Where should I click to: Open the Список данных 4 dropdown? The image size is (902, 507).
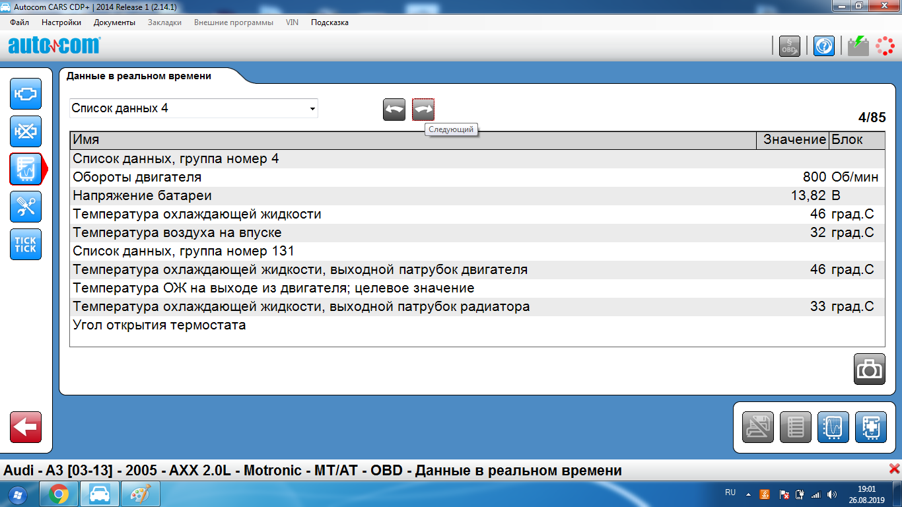tap(193, 108)
